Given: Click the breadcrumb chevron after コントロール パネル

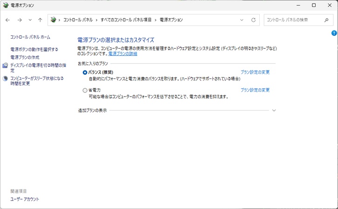Looking at the screenshot, I should [x=96, y=20].
